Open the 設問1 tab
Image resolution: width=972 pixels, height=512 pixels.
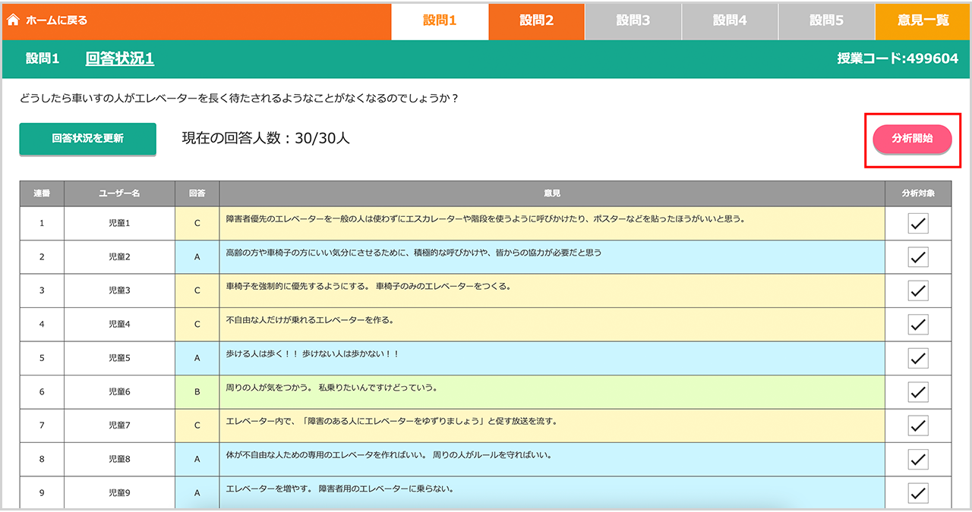440,20
